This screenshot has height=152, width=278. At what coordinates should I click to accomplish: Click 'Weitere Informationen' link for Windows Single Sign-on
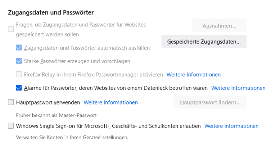231,126
